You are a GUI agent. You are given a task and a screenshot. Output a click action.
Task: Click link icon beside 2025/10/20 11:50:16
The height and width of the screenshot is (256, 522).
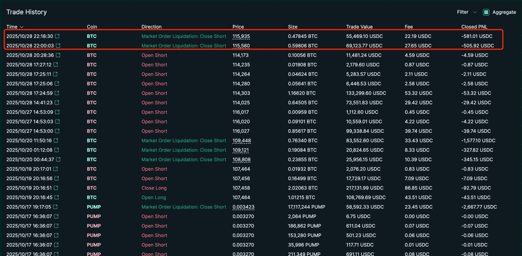pos(56,141)
